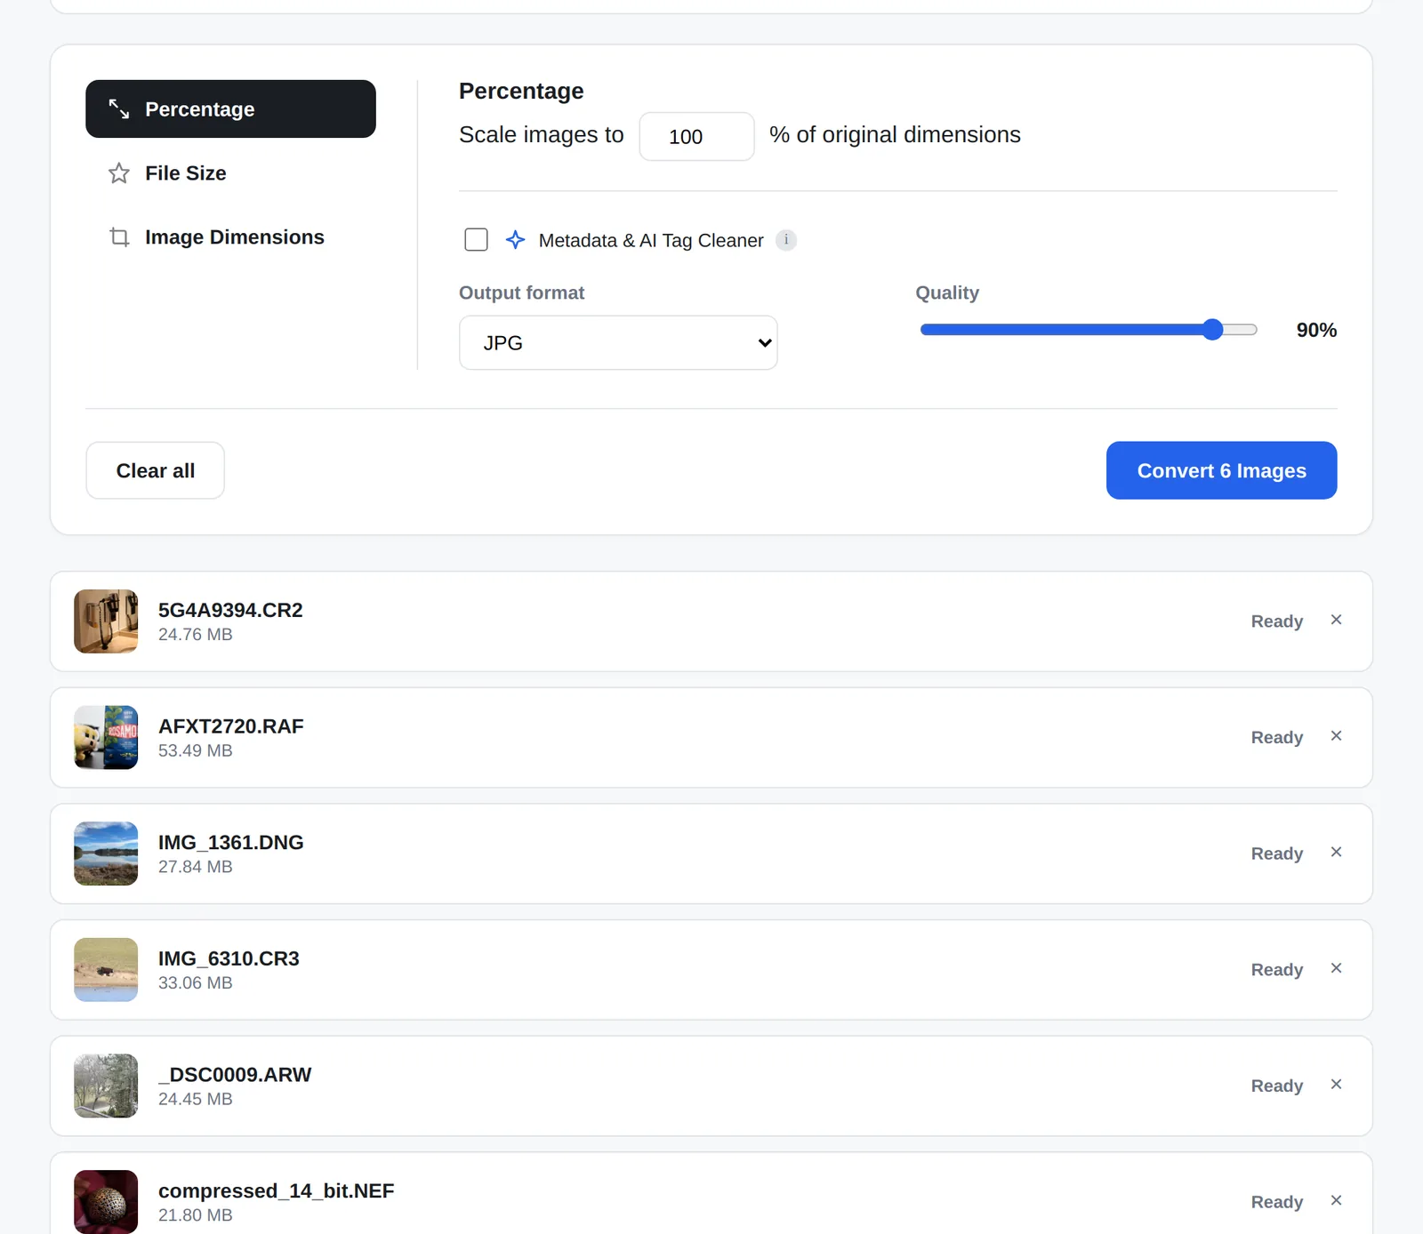The image size is (1423, 1234).
Task: Click the 33.06 MB file size text
Action: 196,982
